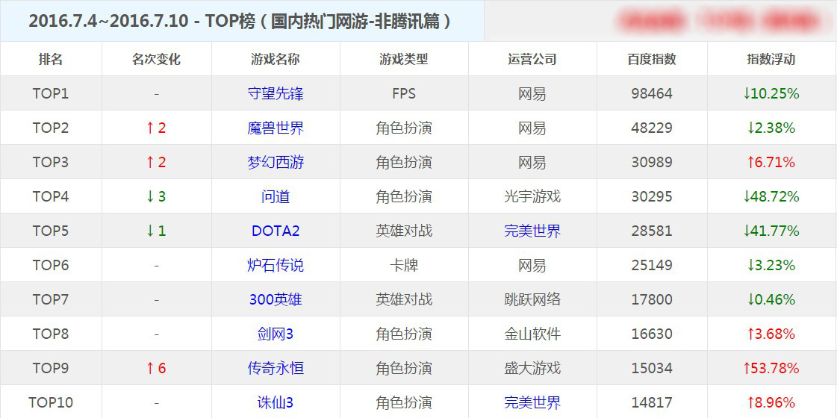837x418 pixels.
Task: Open the 魔兽世界 game link
Action: (276, 128)
